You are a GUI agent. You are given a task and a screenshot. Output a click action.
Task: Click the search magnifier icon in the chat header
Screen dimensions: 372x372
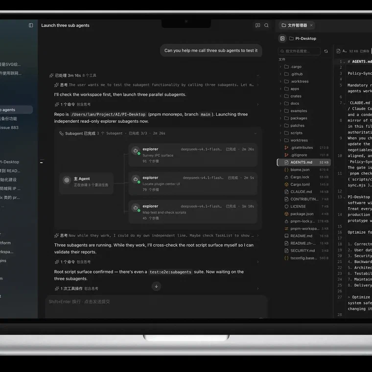[x=266, y=25]
